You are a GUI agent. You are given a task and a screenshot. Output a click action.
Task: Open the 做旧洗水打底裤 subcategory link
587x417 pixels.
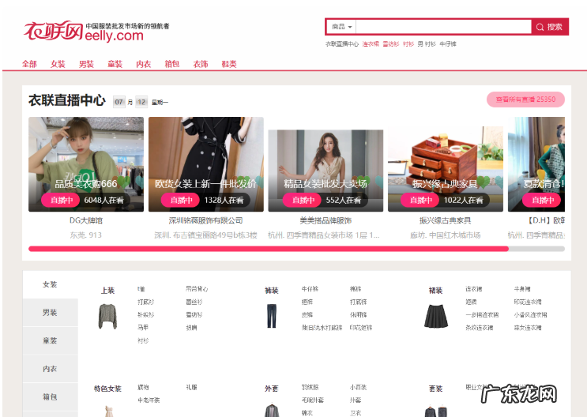322,328
